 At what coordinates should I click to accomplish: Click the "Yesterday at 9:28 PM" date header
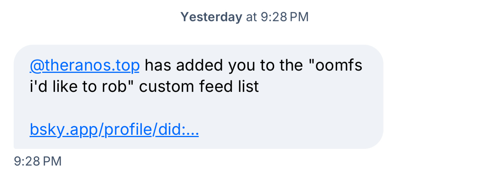[x=244, y=17]
